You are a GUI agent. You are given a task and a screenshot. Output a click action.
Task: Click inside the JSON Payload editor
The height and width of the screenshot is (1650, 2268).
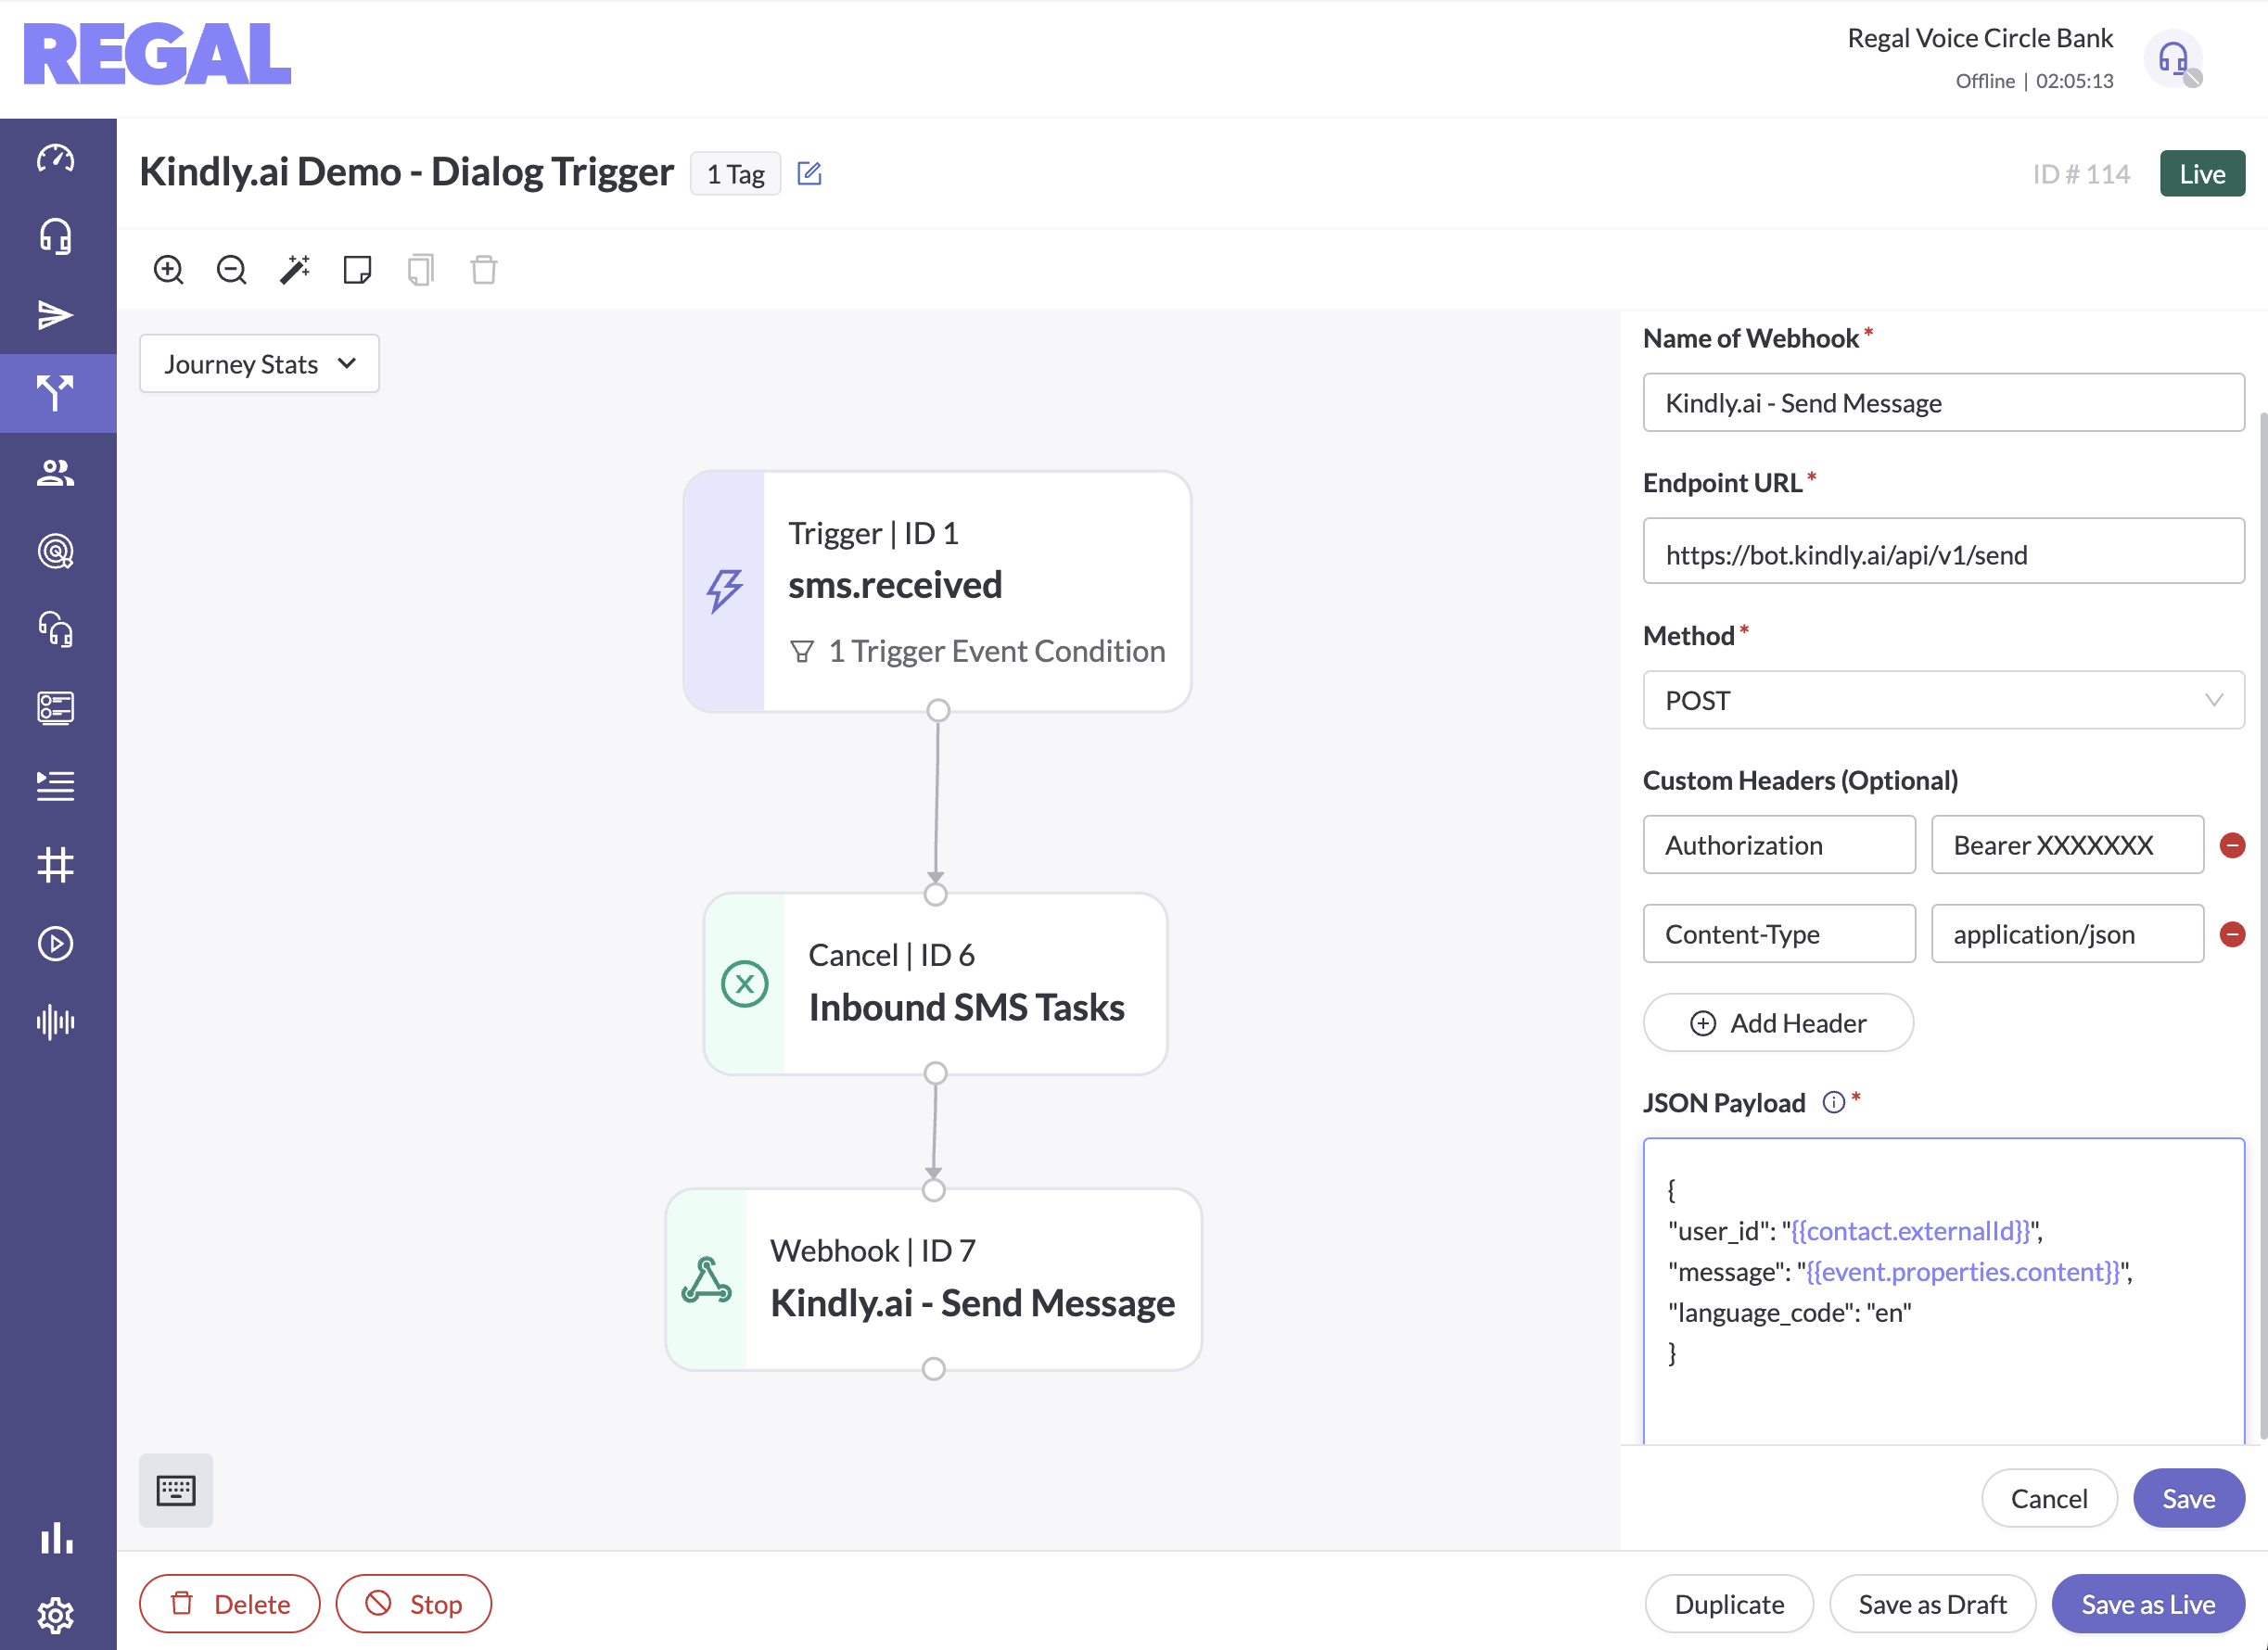1943,1290
